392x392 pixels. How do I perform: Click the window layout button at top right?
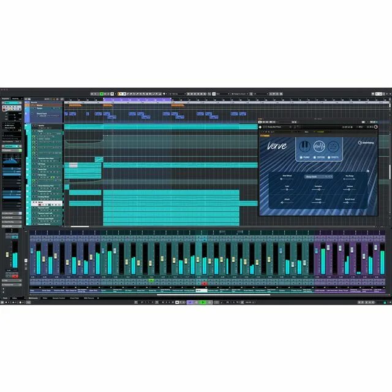point(379,94)
